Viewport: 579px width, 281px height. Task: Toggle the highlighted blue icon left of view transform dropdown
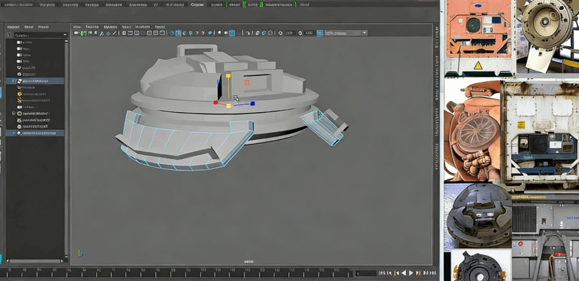coord(319,34)
